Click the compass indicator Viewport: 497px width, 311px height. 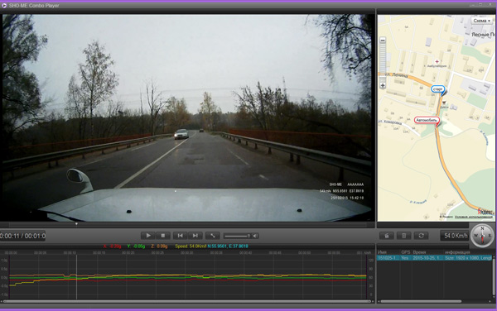(x=482, y=236)
